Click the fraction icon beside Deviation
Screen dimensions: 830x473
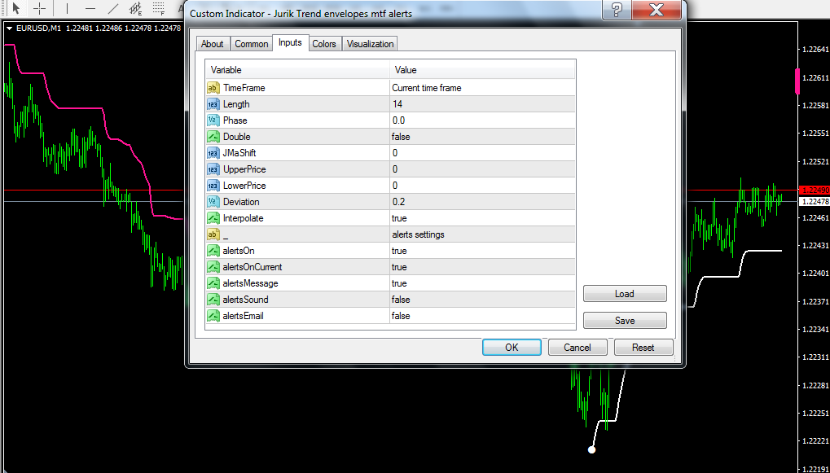click(213, 202)
